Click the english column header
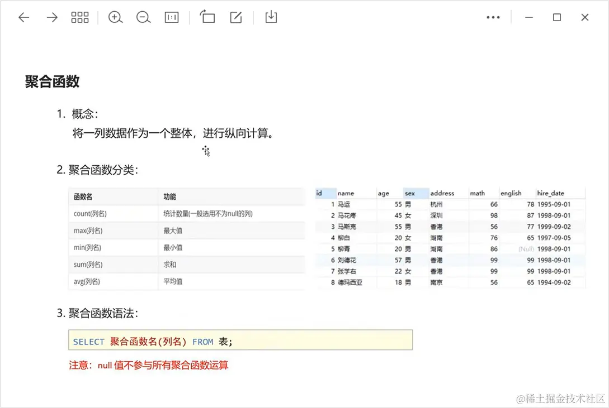This screenshot has height=408, width=609. 517,193
